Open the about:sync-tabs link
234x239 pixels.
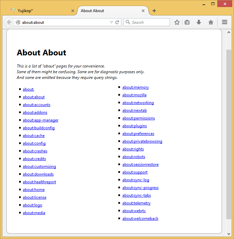(136, 196)
